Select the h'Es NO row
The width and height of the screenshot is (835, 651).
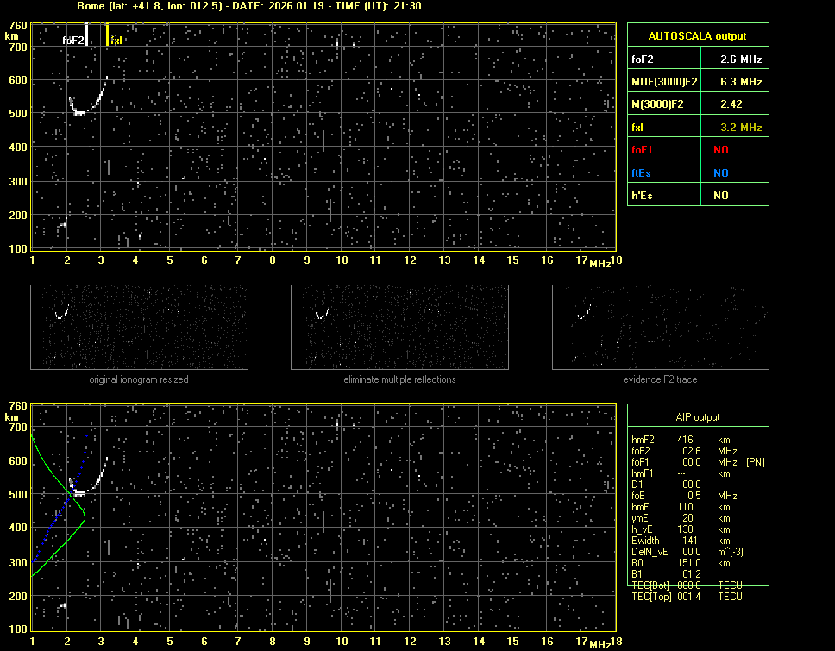tap(697, 196)
